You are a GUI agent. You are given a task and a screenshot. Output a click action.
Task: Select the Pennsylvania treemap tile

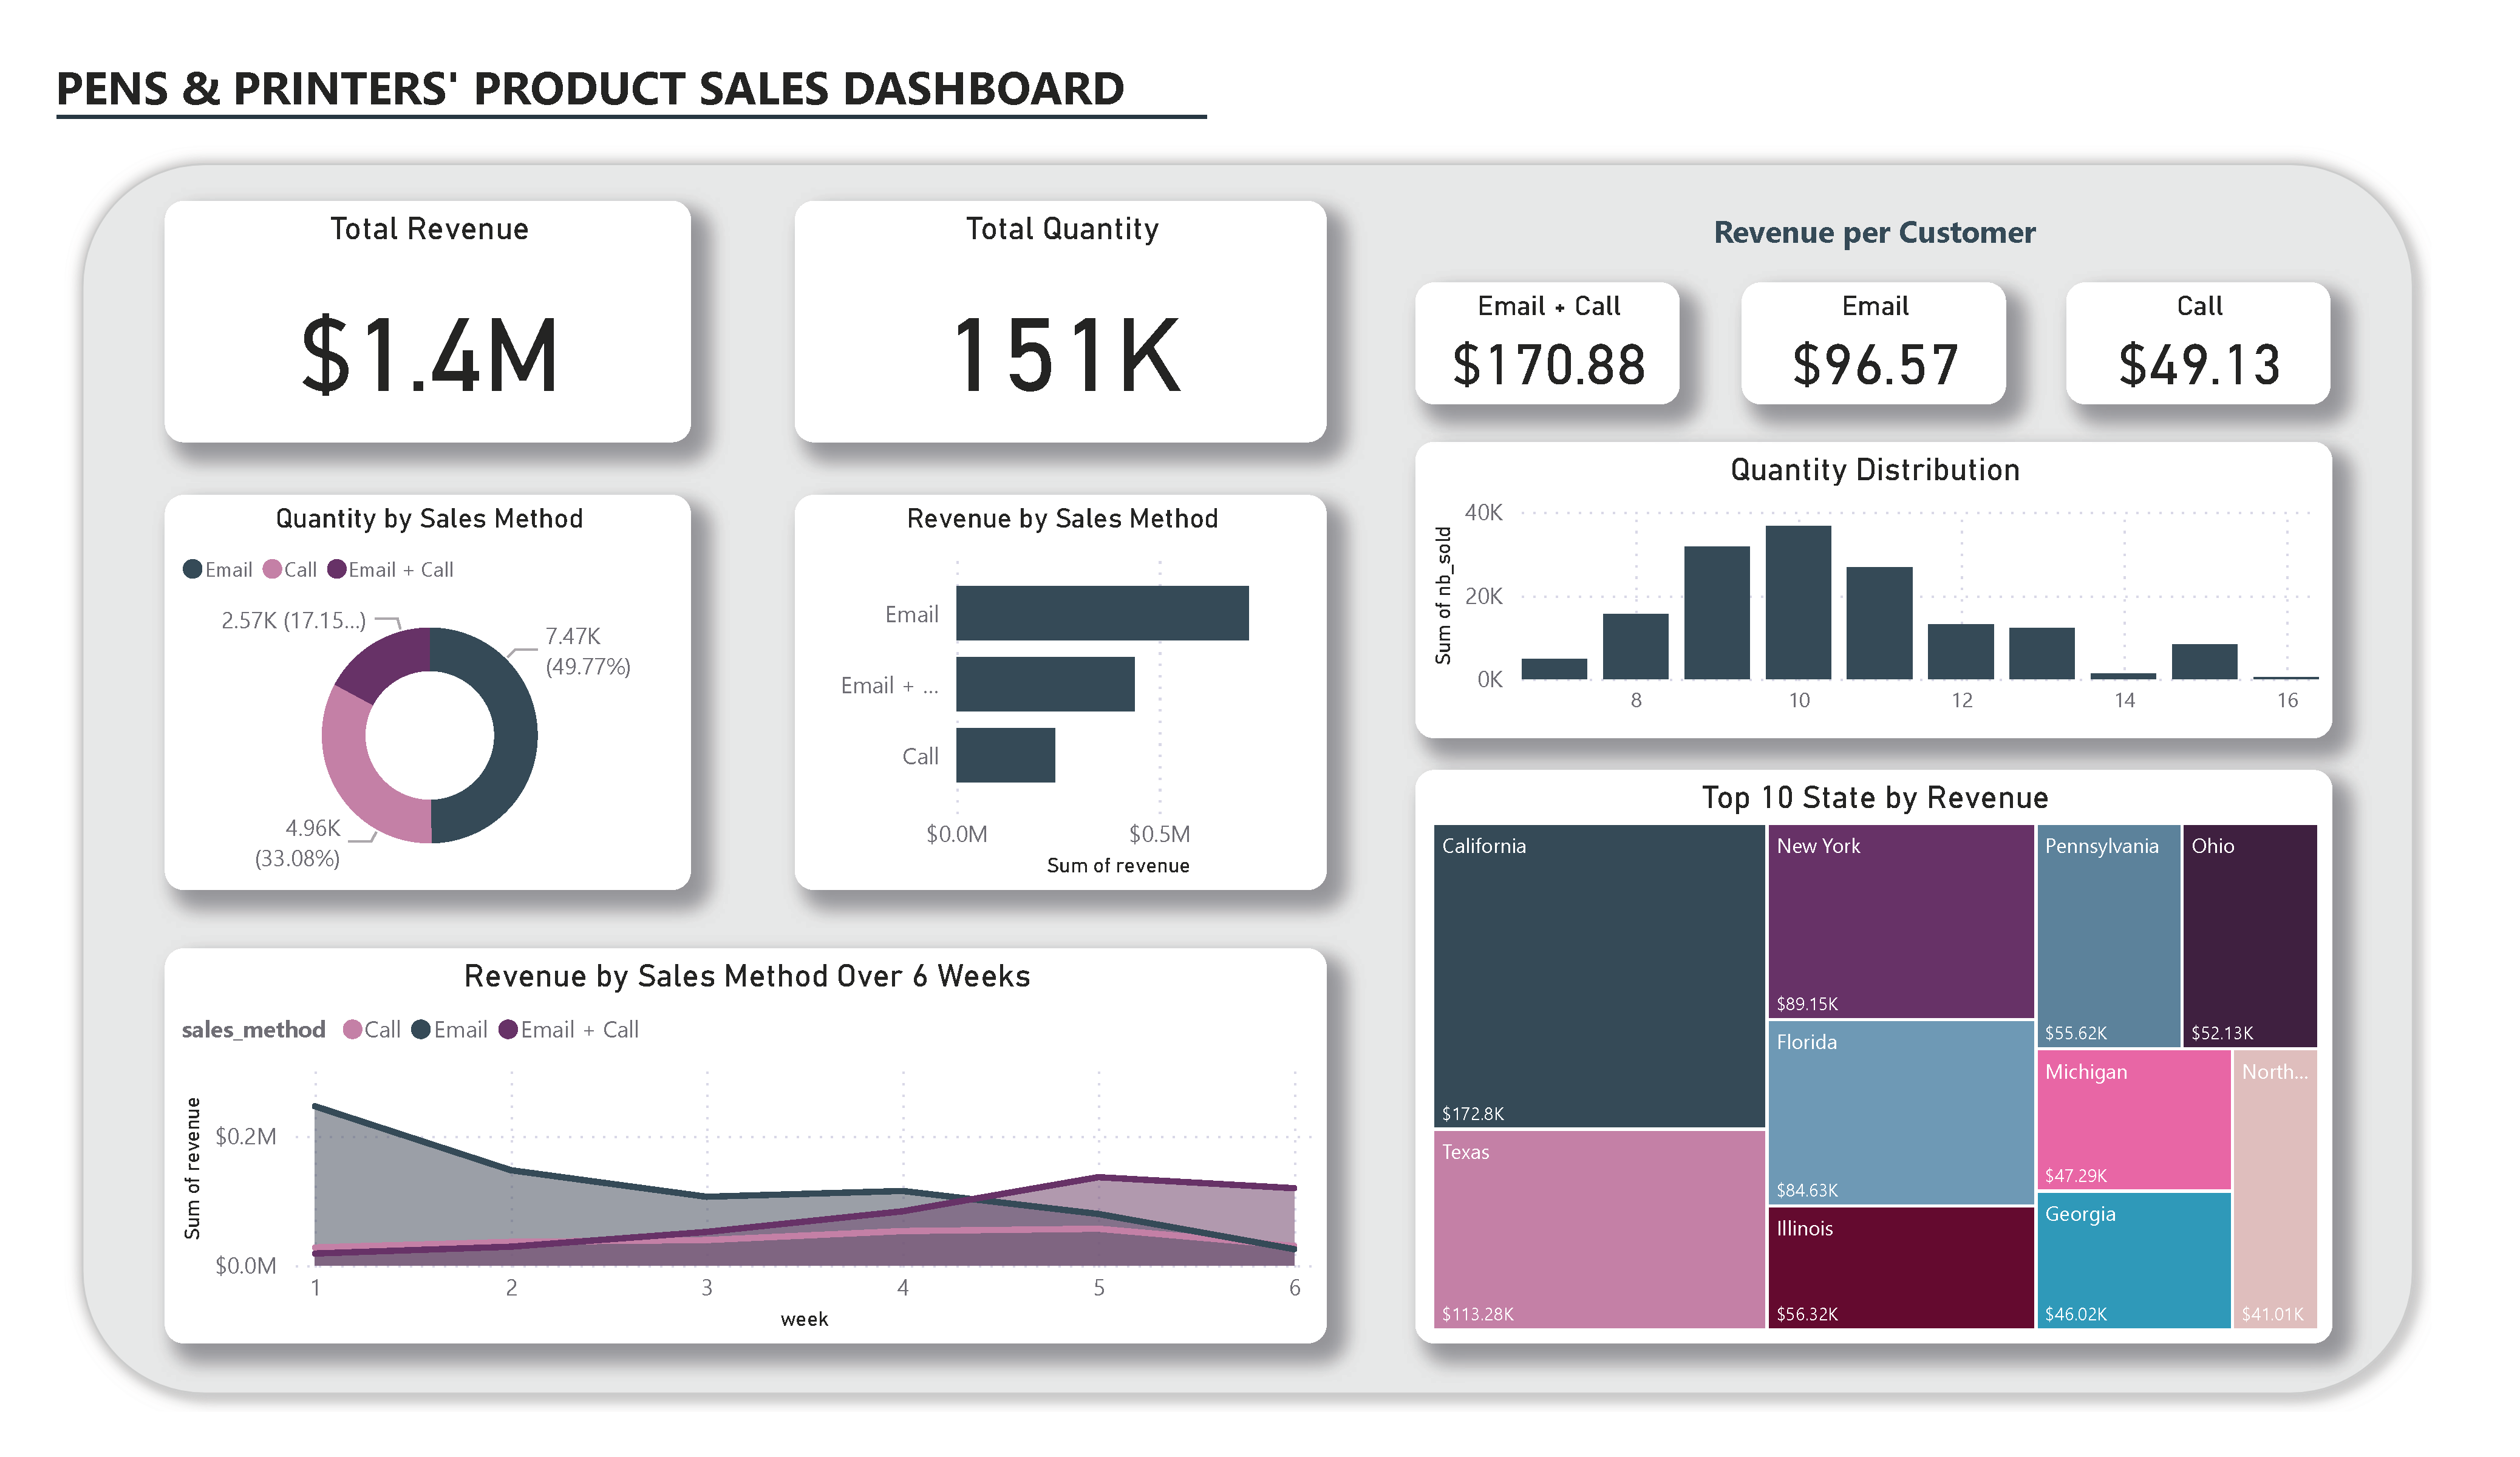pos(2110,937)
